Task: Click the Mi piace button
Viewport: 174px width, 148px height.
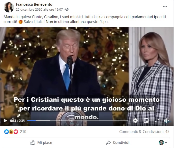Action: click(41, 143)
